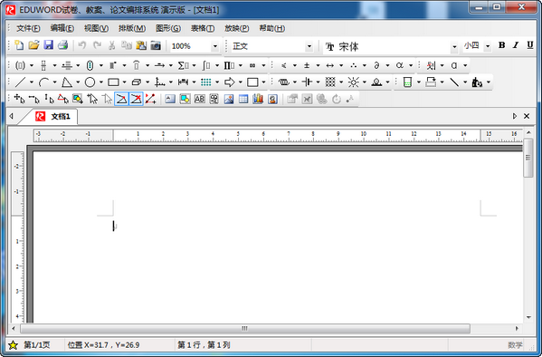The height and width of the screenshot is (357, 542).
Task: Select the arc drawing tool
Action: tap(43, 82)
